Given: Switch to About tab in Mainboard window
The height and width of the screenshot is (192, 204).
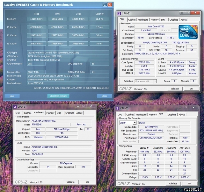Looking at the screenshot, I should 79,113.
